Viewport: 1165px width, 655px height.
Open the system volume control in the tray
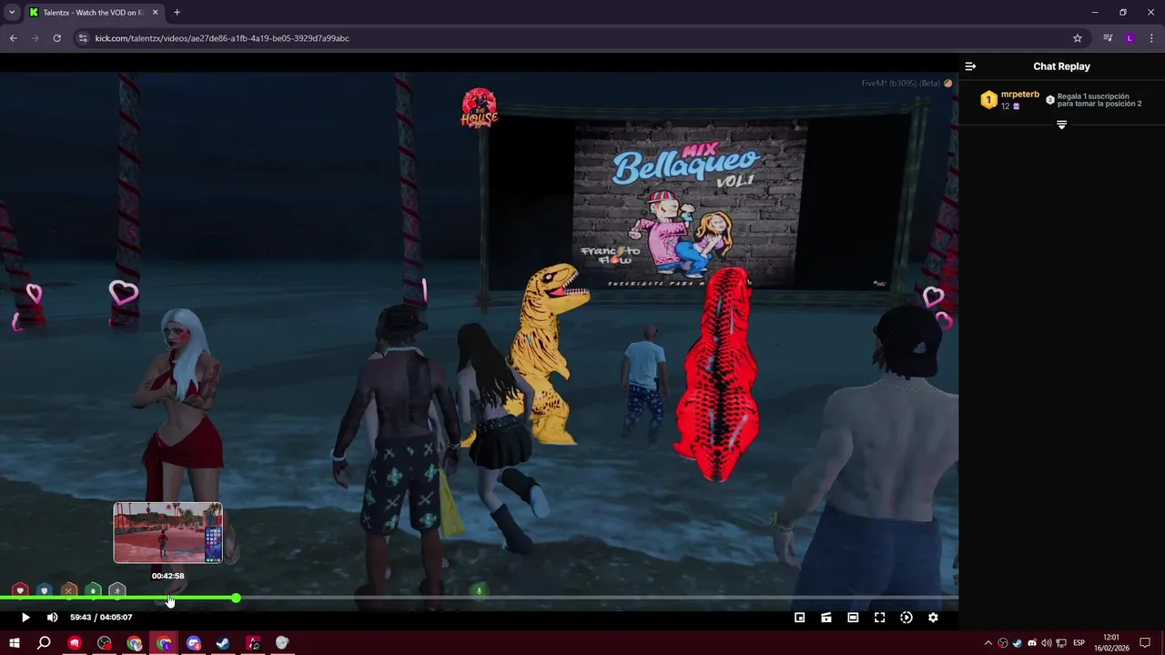(1046, 643)
